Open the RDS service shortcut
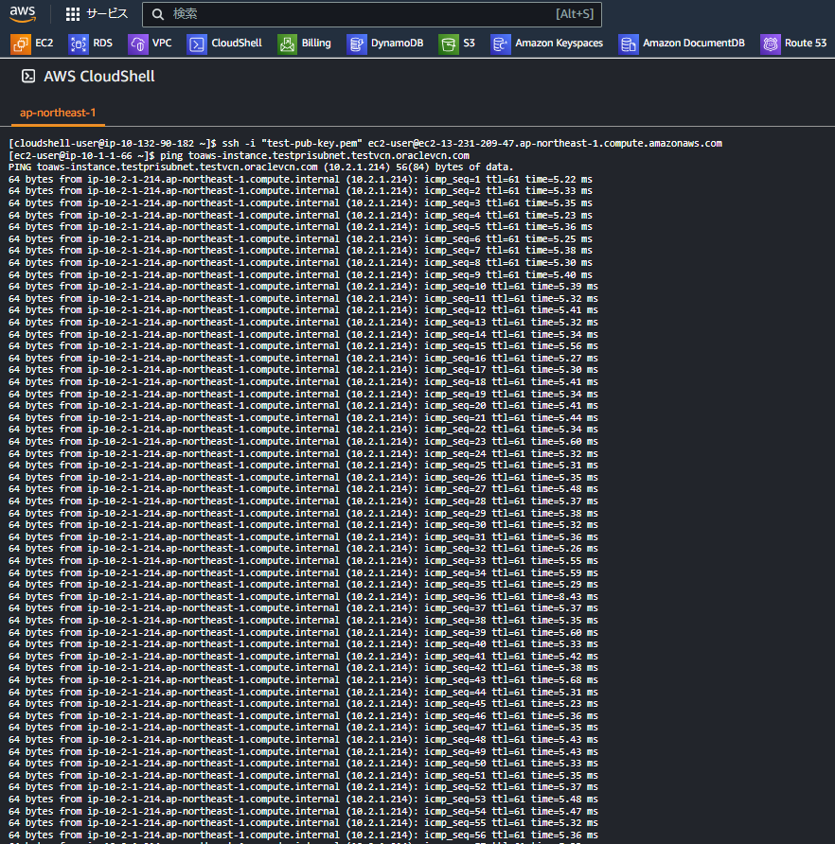 89,44
